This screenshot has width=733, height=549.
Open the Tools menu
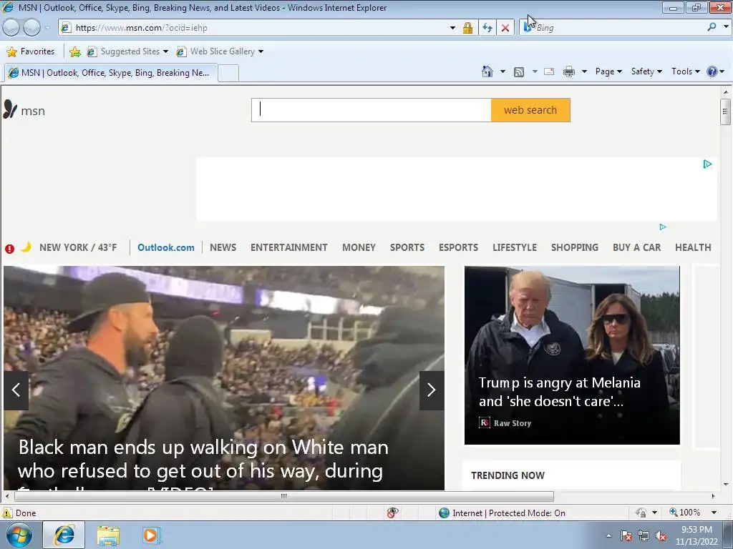[685, 71]
